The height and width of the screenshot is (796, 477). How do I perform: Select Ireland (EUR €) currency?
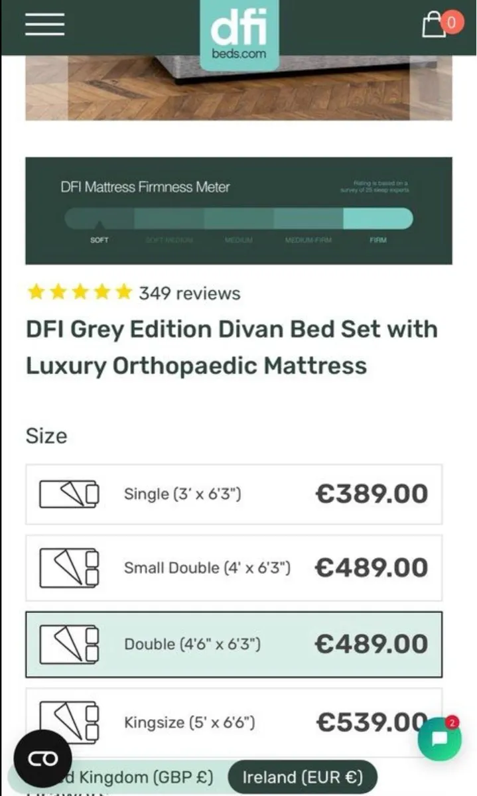(x=303, y=776)
